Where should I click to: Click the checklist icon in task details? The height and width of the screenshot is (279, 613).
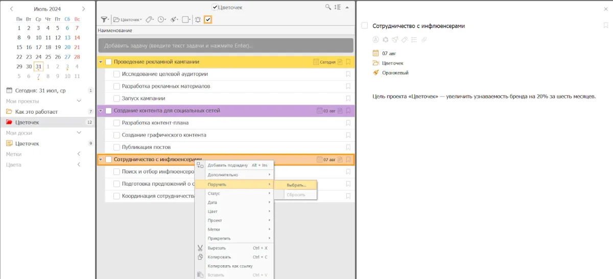coord(414,40)
